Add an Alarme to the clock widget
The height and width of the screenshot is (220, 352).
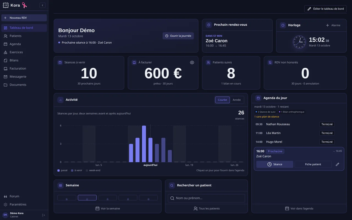[x=333, y=25]
